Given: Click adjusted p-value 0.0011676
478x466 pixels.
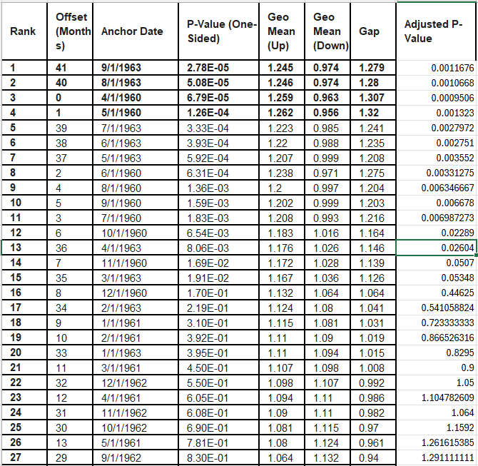Looking at the screenshot, I should click(x=436, y=68).
